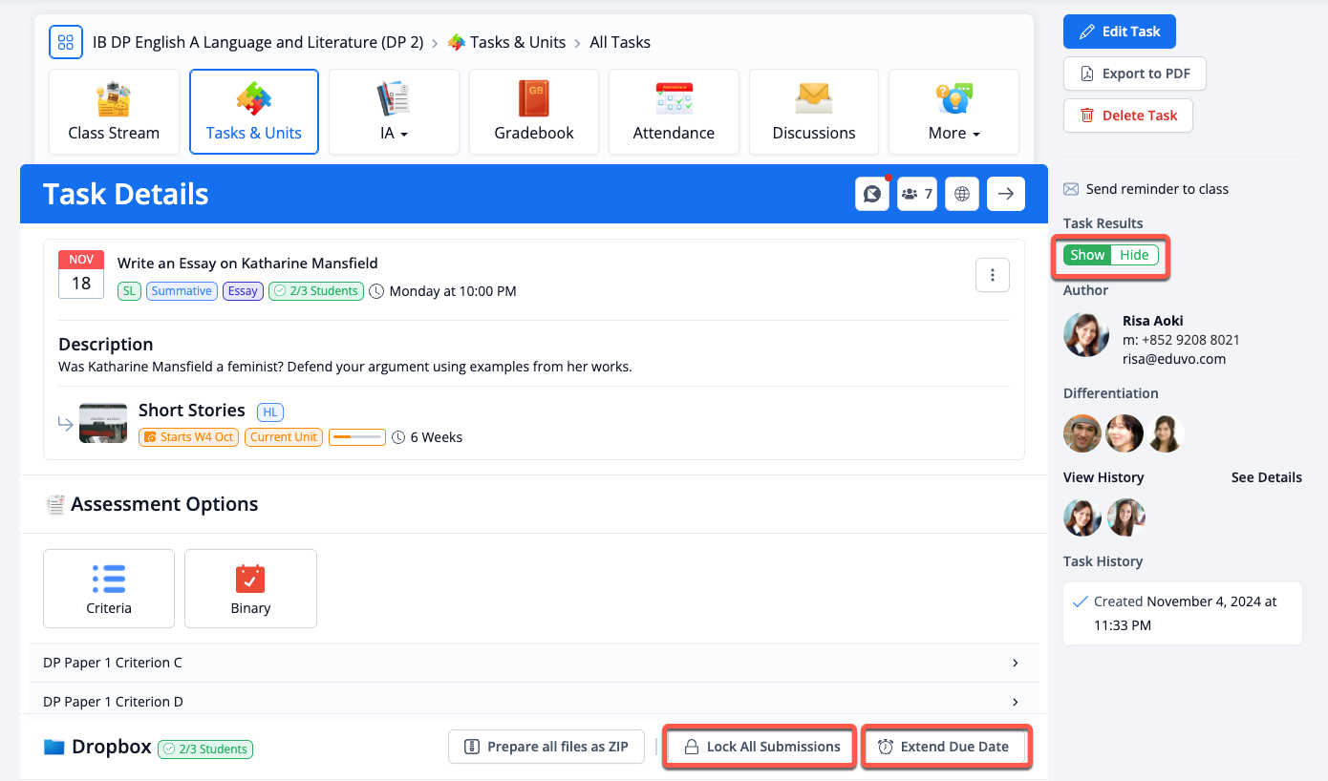Click the students count icon showing 7
Screen dimensions: 1328x781
(916, 194)
